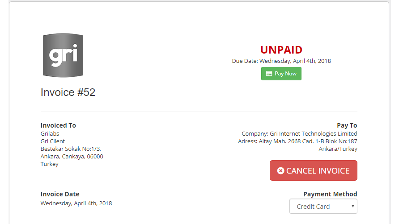Click the green Pay Now label
399x224 pixels.
pyautogui.click(x=285, y=74)
